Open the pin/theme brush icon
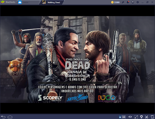Screen dimensions: 155x119 [x=123, y=2]
